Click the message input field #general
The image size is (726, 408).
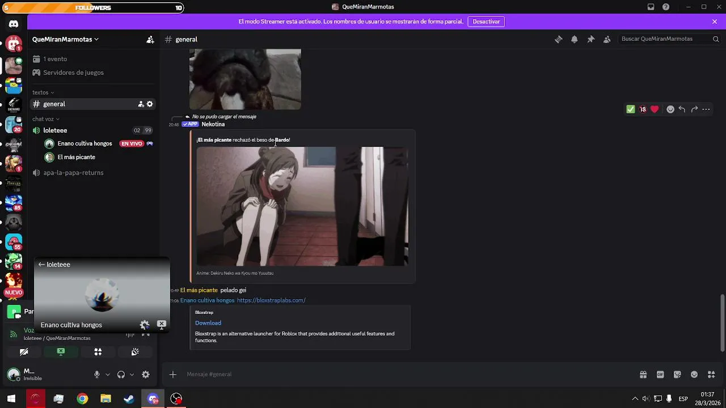tap(408, 374)
